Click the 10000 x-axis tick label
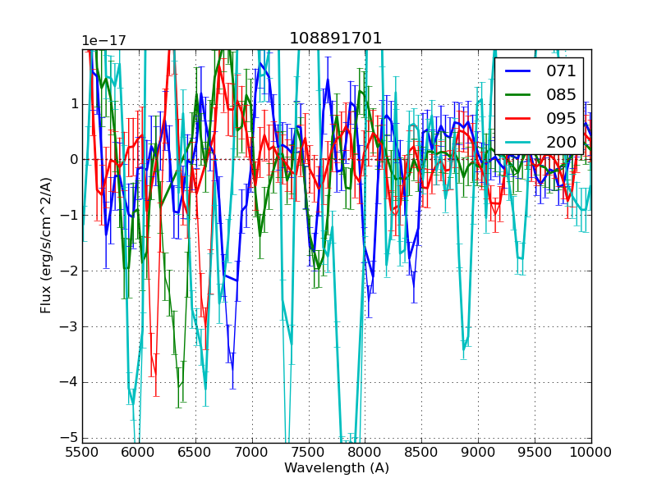This screenshot has height=492, width=657. [x=590, y=452]
